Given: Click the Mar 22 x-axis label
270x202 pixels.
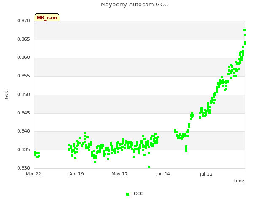Looking at the screenshot, I should pyautogui.click(x=33, y=174).
